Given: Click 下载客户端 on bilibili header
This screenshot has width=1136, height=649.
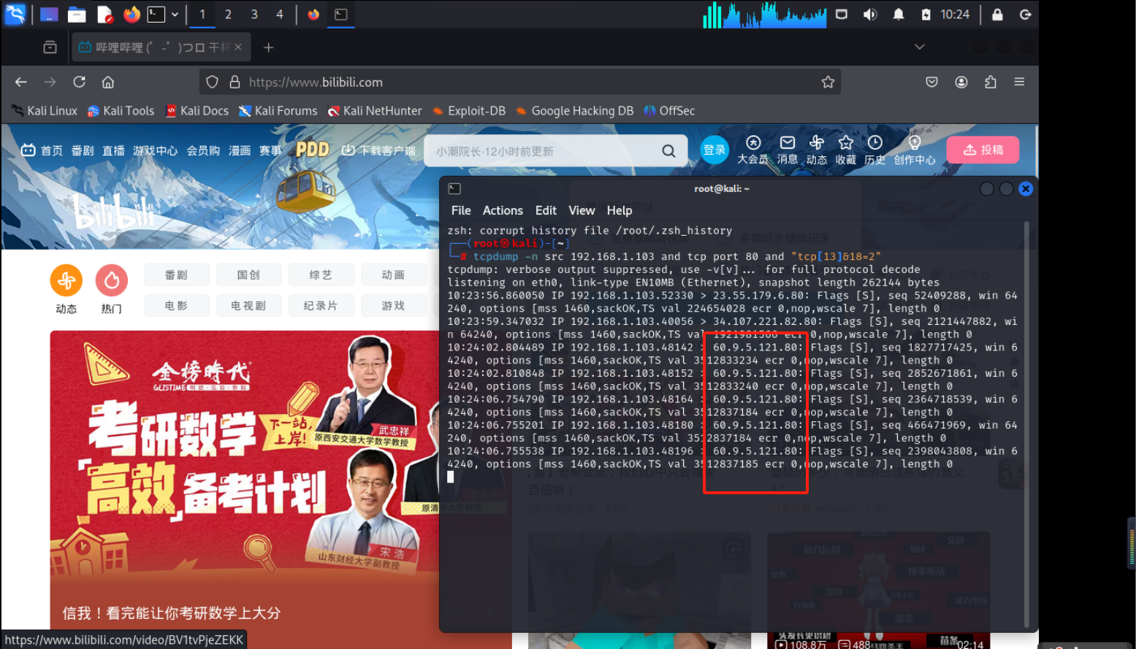Looking at the screenshot, I should pyautogui.click(x=379, y=150).
